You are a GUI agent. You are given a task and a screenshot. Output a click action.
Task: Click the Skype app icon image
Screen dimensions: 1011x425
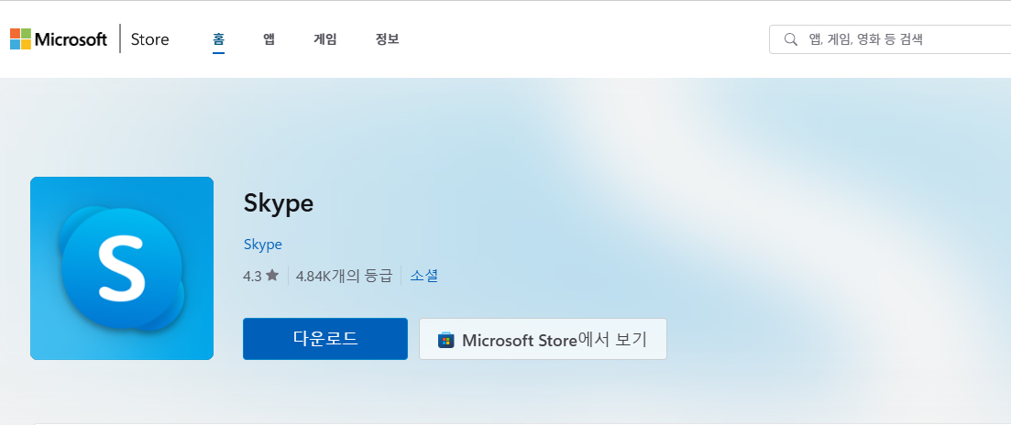(x=122, y=267)
